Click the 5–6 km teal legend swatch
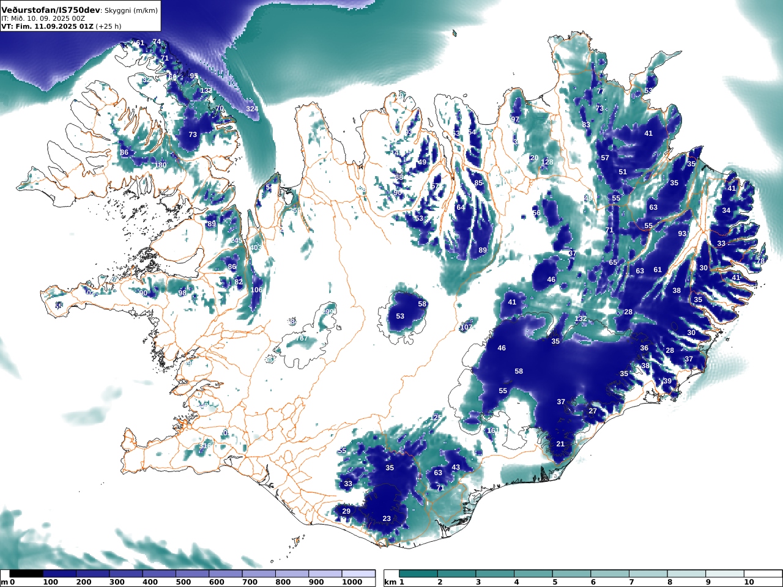 (572, 574)
